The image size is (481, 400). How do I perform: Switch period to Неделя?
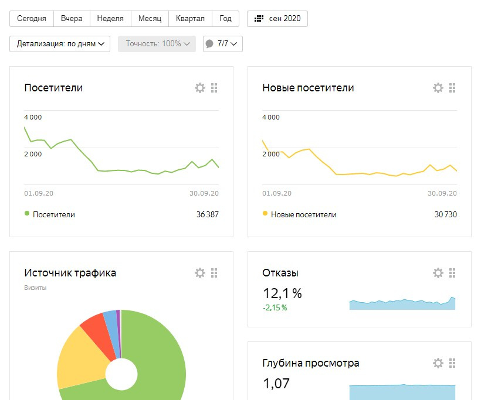click(110, 19)
